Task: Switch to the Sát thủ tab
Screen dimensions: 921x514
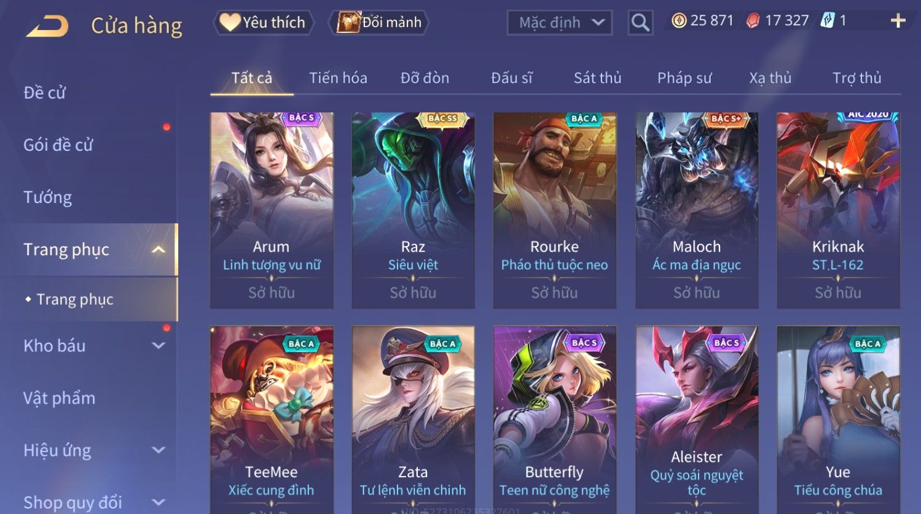Action: click(597, 78)
